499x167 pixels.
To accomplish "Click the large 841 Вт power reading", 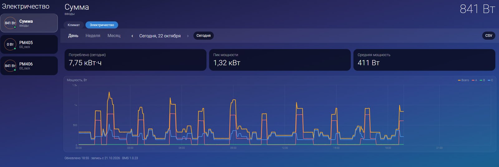I will coord(477,9).
